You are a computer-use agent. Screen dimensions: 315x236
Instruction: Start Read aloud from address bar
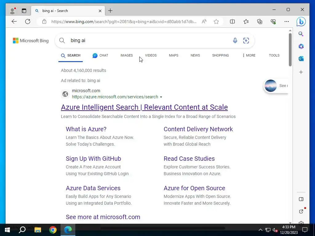[x=204, y=22]
